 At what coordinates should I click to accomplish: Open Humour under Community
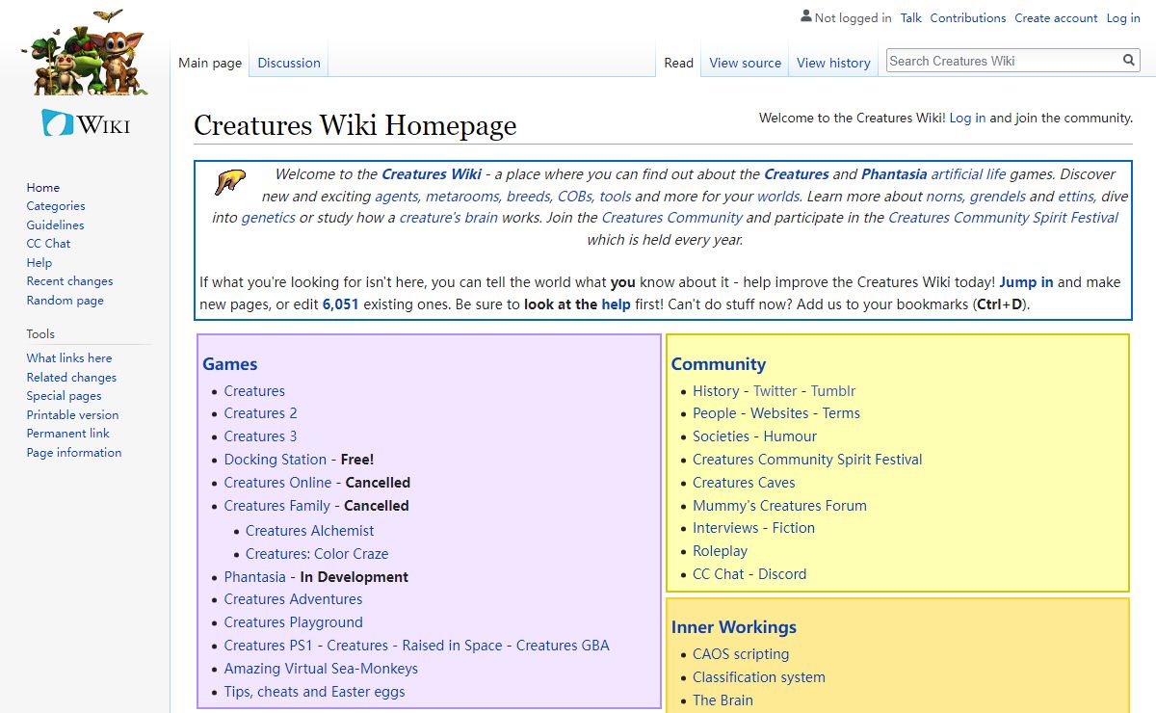click(790, 436)
